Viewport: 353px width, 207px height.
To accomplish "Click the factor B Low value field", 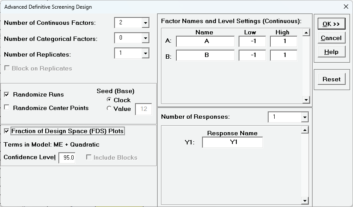I will pyautogui.click(x=252, y=56).
